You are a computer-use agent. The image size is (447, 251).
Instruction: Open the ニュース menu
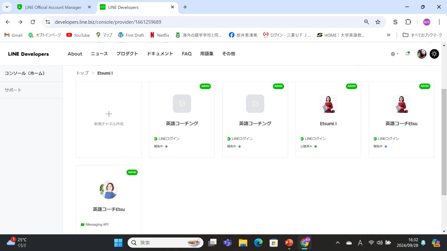point(99,54)
